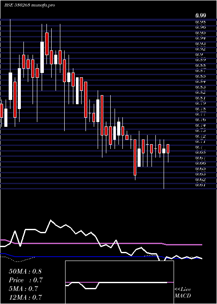
Task: Click the 0.92 price axis label
Action: tap(201, 49)
